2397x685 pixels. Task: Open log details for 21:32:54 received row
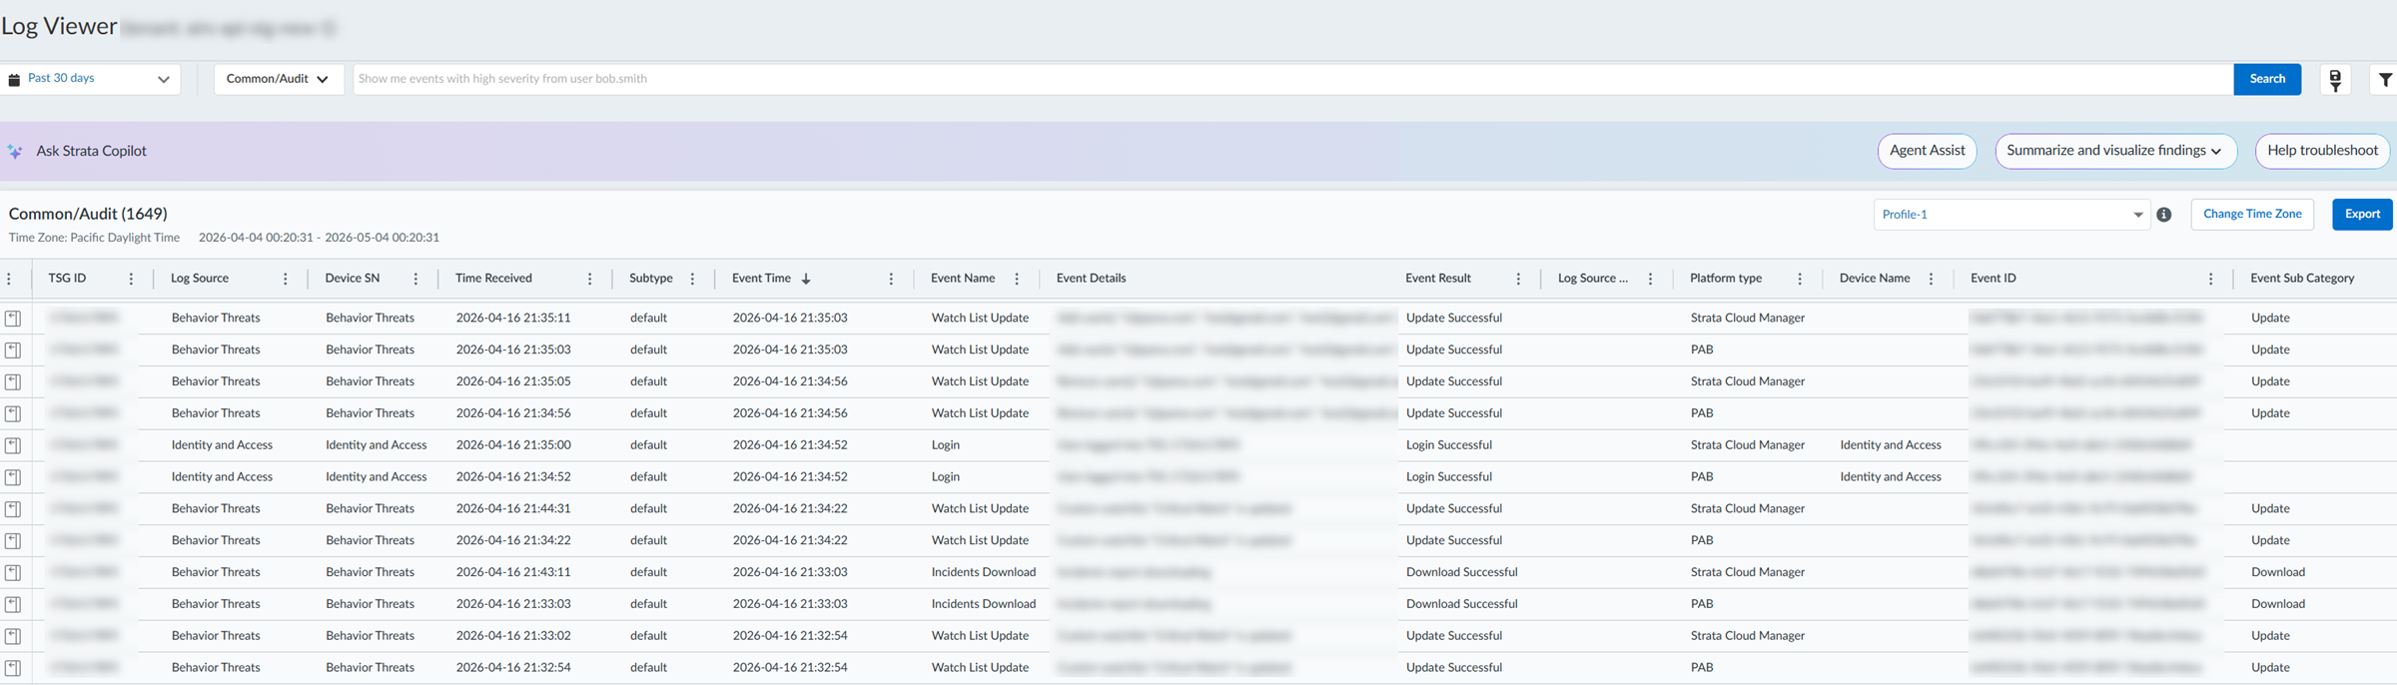click(13, 668)
